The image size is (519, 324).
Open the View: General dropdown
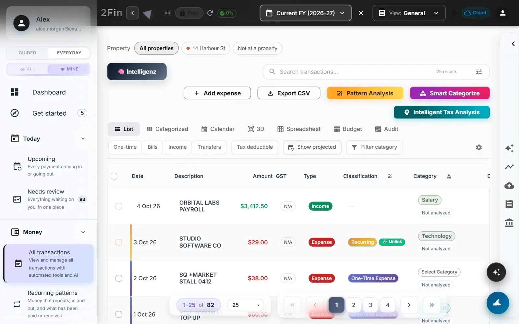point(409,13)
